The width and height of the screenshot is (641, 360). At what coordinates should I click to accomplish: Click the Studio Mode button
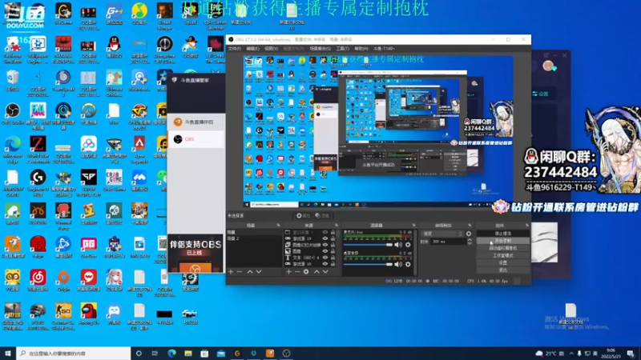tap(503, 255)
